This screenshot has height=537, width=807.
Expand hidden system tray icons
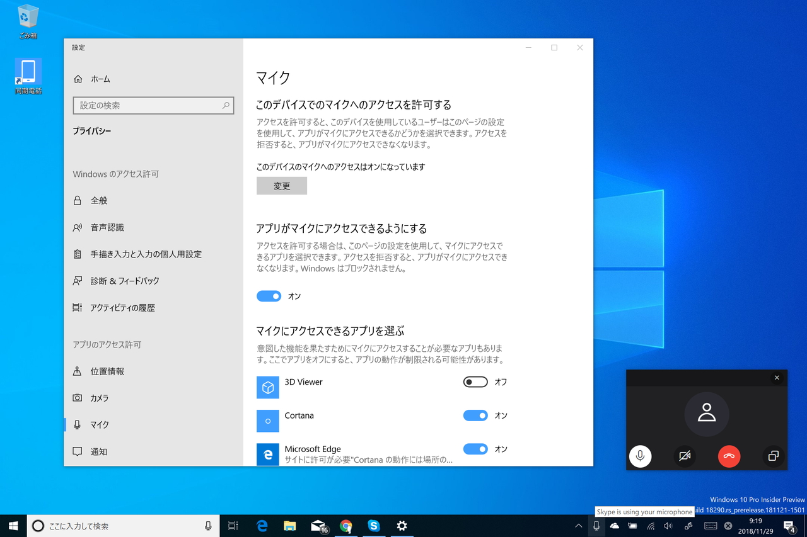click(578, 526)
